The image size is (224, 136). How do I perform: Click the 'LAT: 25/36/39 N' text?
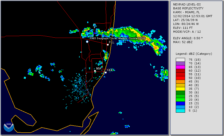(x=185, y=20)
